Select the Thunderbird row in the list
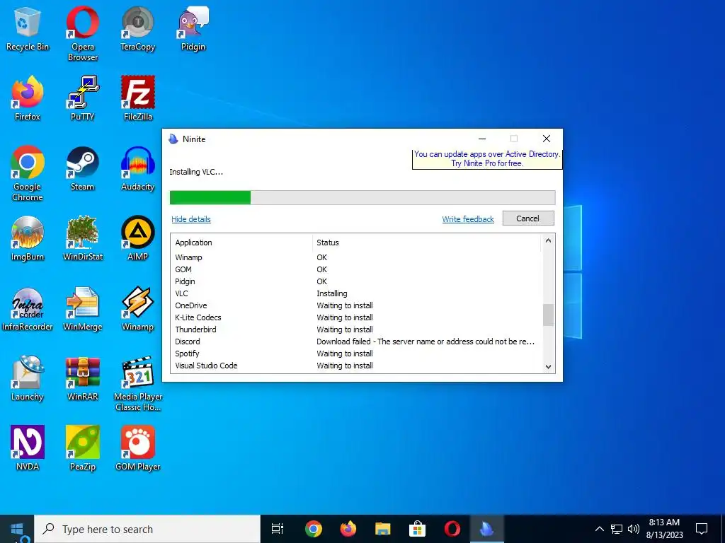The height and width of the screenshot is (543, 725). click(x=356, y=329)
